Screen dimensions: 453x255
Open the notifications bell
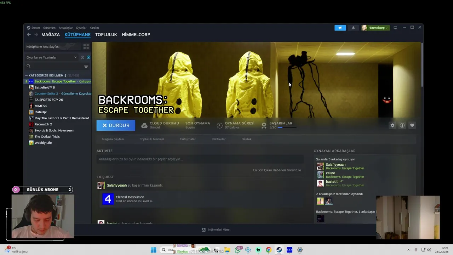tap(353, 28)
